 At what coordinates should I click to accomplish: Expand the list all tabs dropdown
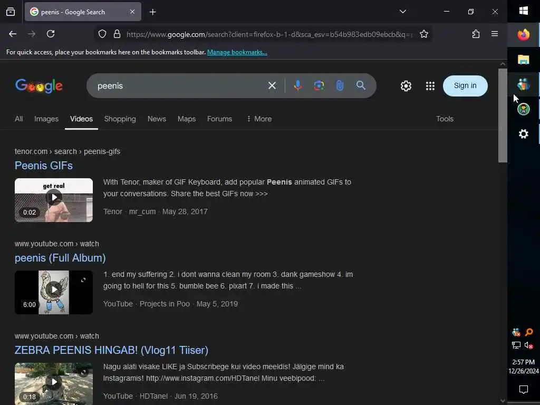pyautogui.click(x=402, y=12)
